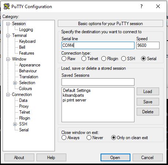
Task: Open the Behaviour settings category
Action: click(28, 71)
